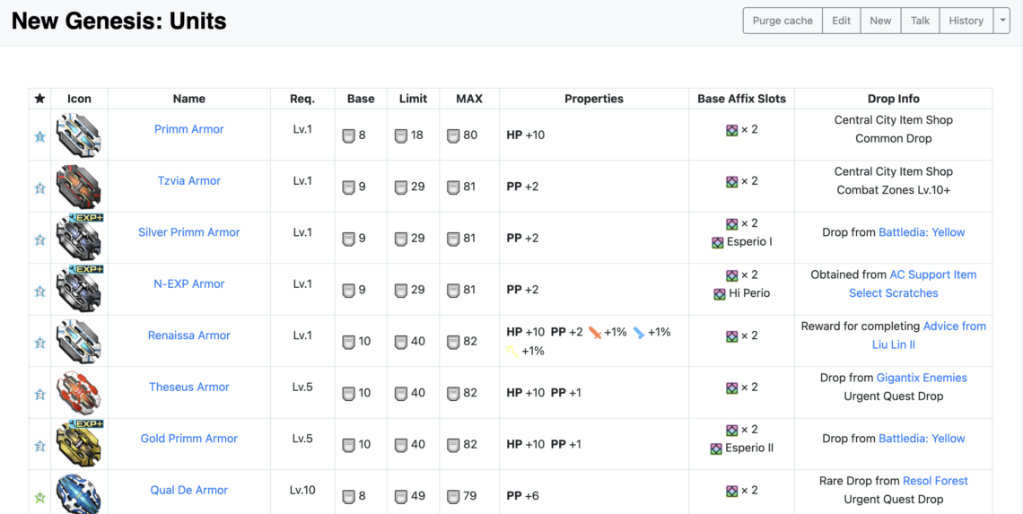The image size is (1023, 514).
Task: Open the Gigantix Enemies link
Action: pos(921,378)
